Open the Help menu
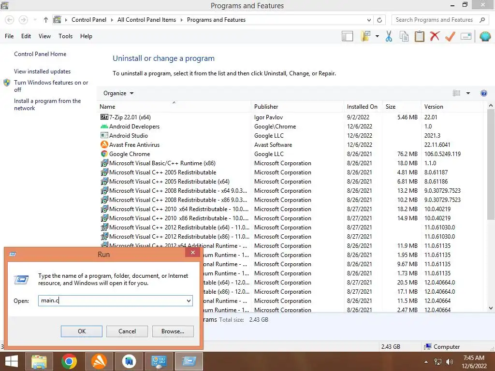 click(x=86, y=36)
